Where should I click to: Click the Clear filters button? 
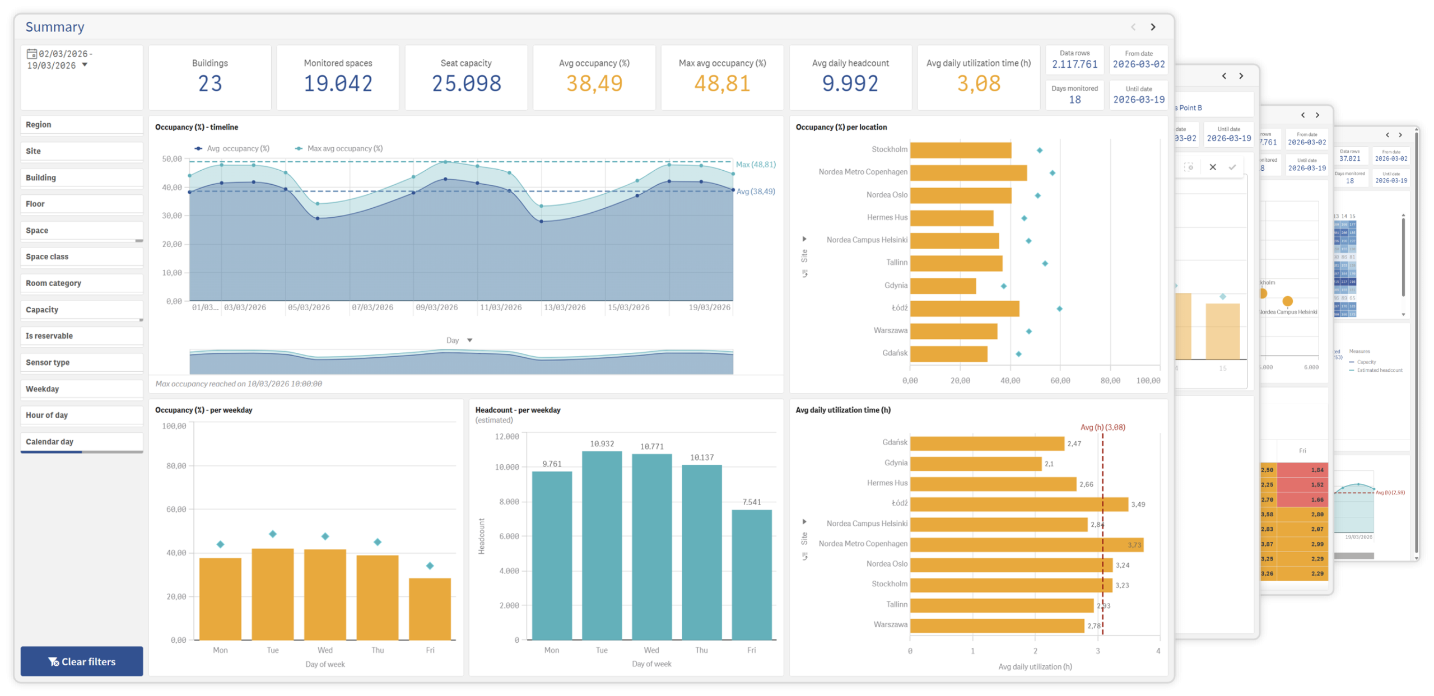pos(81,661)
